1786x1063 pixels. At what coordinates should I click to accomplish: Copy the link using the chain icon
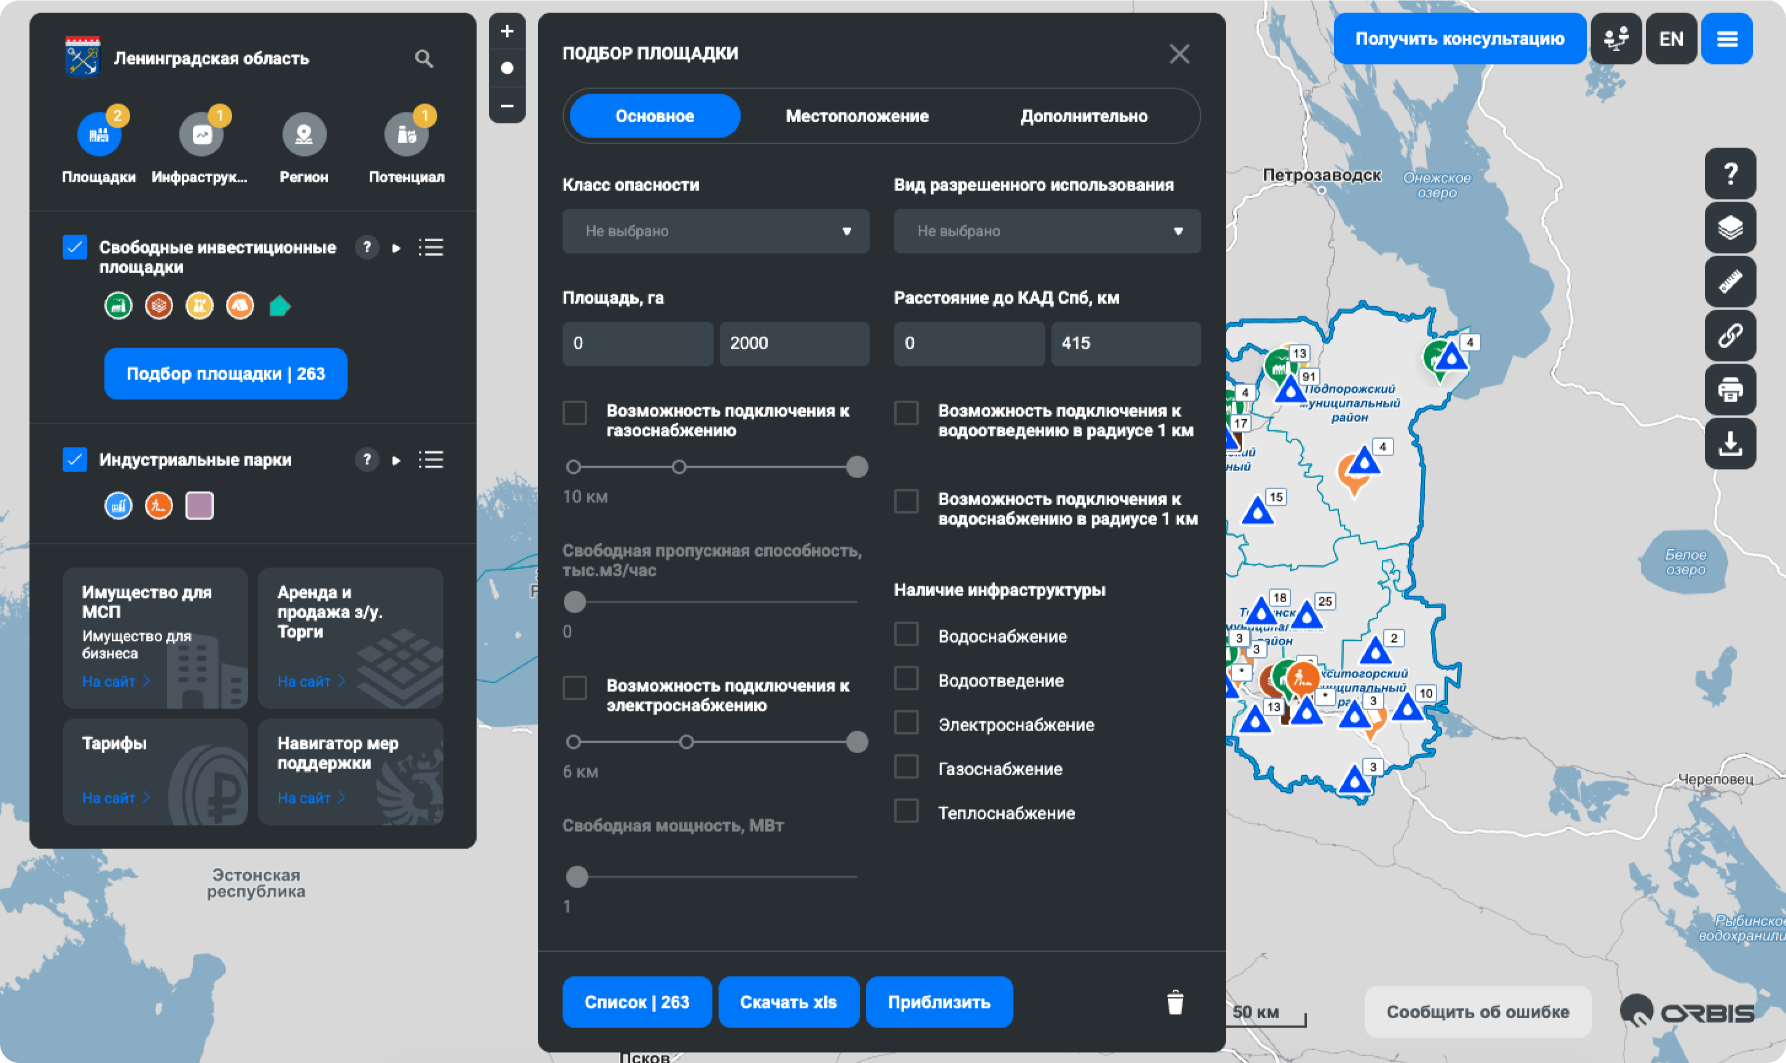(1729, 335)
